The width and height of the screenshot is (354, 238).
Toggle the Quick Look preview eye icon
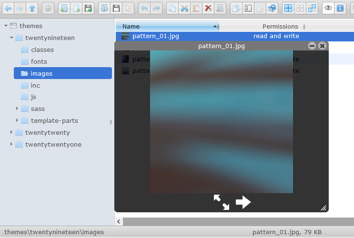tap(328, 8)
